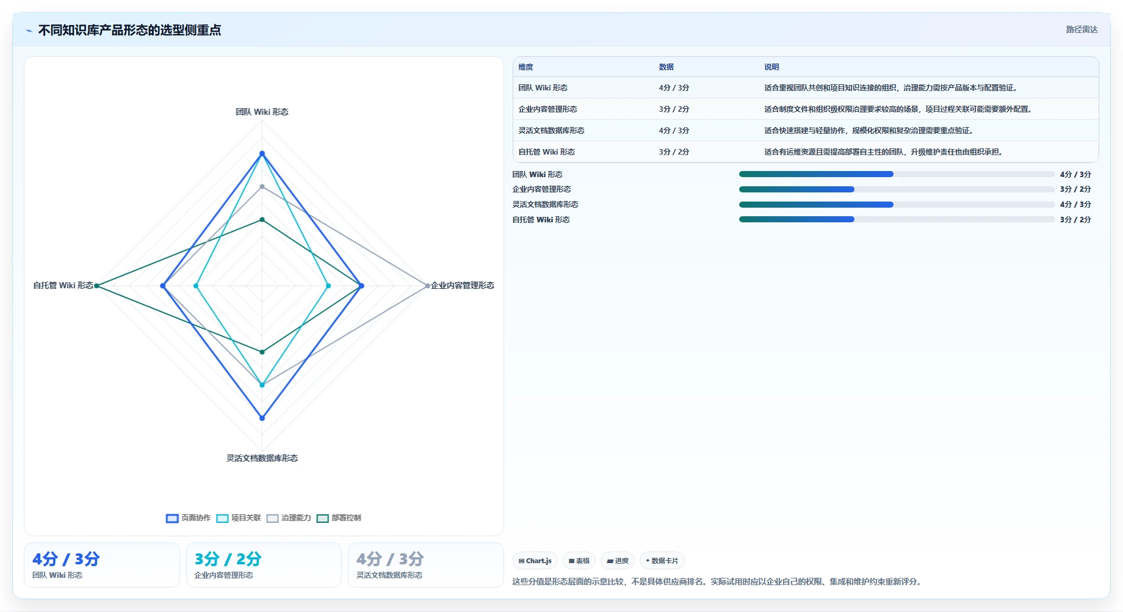Open the 团队 Wiki 形态 data card

(102, 565)
